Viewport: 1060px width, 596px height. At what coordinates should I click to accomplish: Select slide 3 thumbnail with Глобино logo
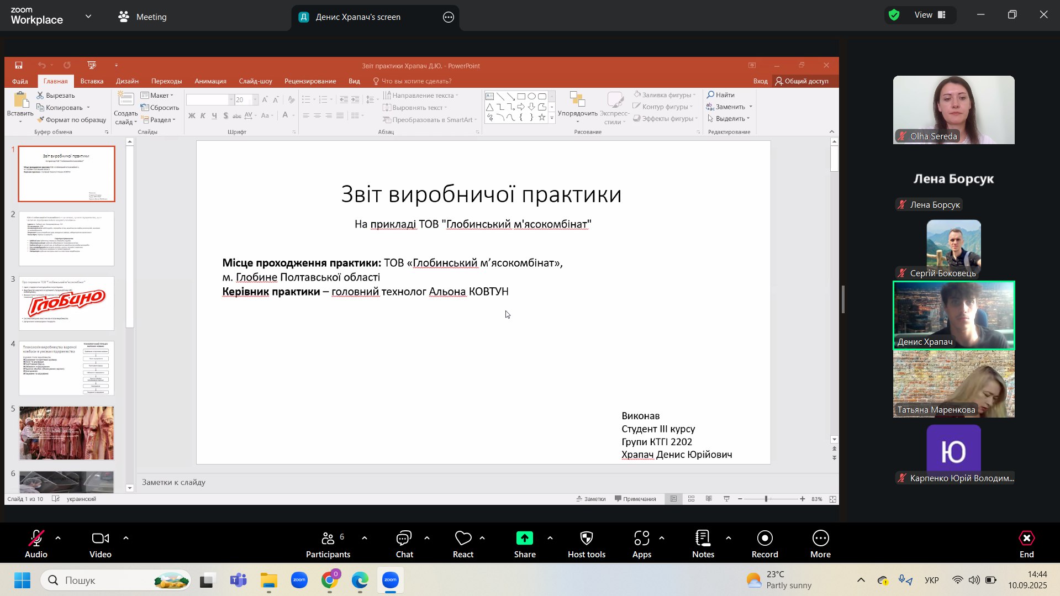66,303
